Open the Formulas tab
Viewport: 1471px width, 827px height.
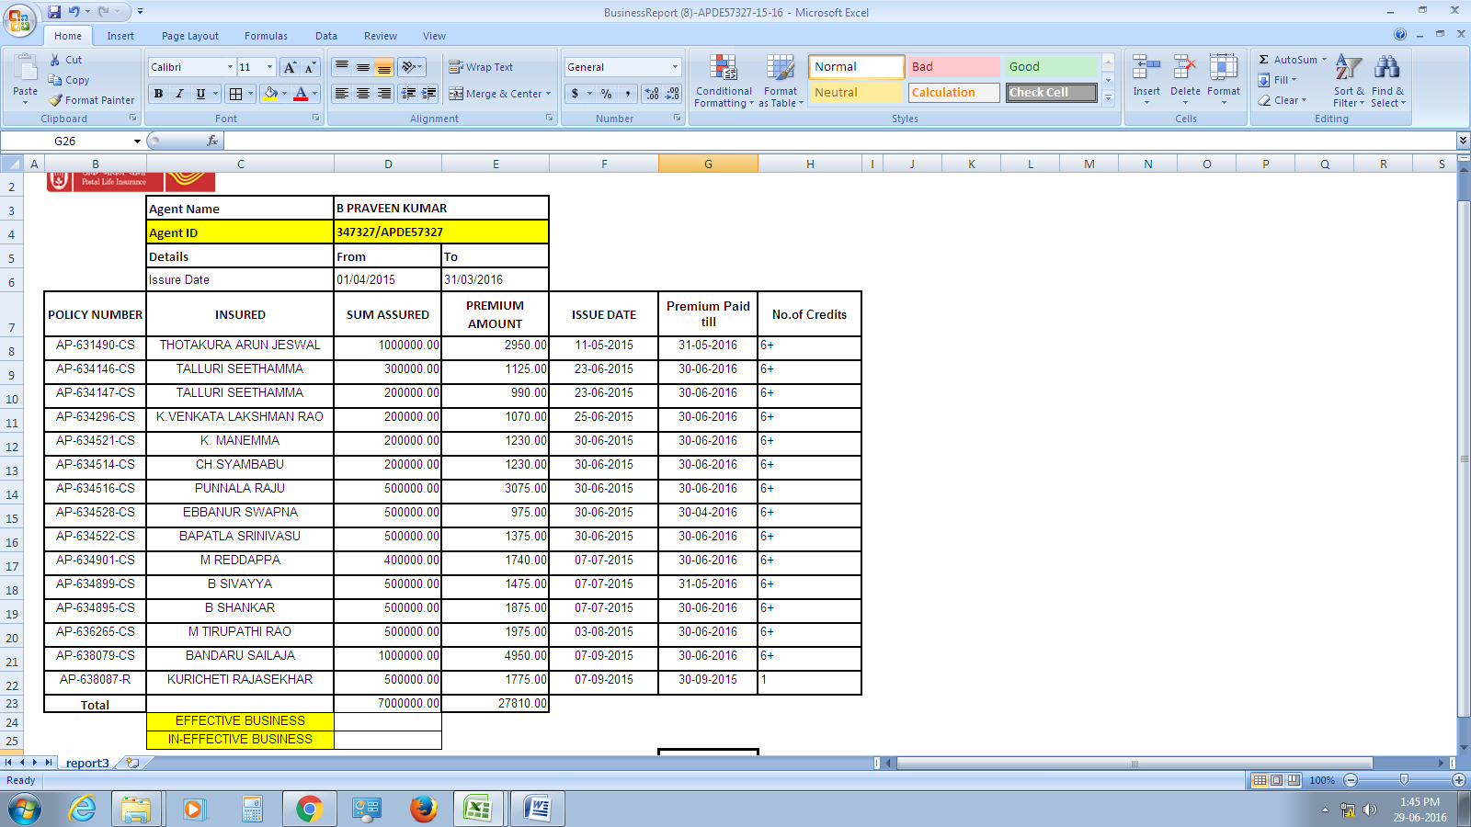click(x=266, y=36)
